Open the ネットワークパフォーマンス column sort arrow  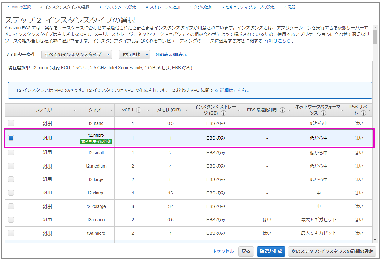[x=342, y=110]
